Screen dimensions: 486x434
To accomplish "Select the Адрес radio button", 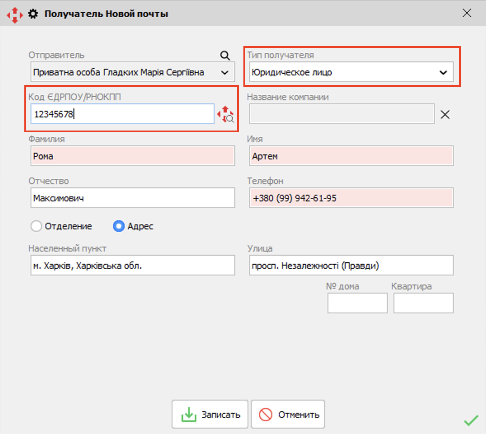I will tap(119, 226).
